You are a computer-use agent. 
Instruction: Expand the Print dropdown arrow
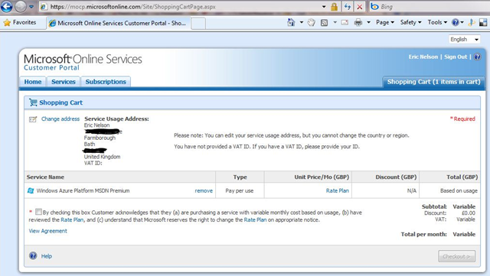368,22
